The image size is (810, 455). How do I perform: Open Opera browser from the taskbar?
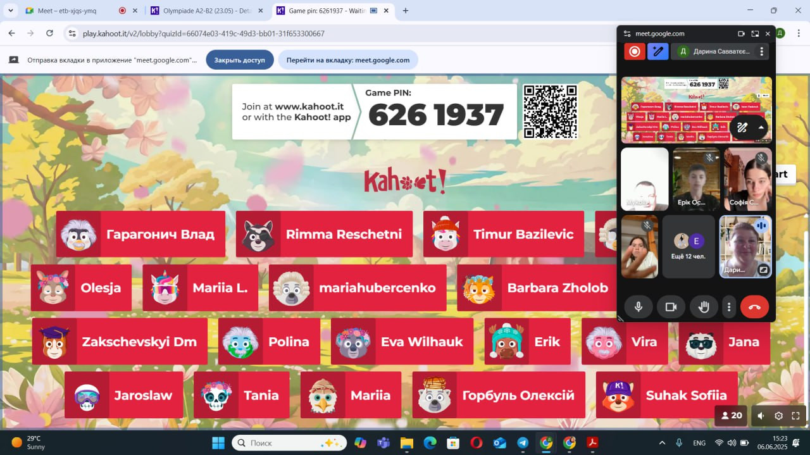(x=477, y=443)
